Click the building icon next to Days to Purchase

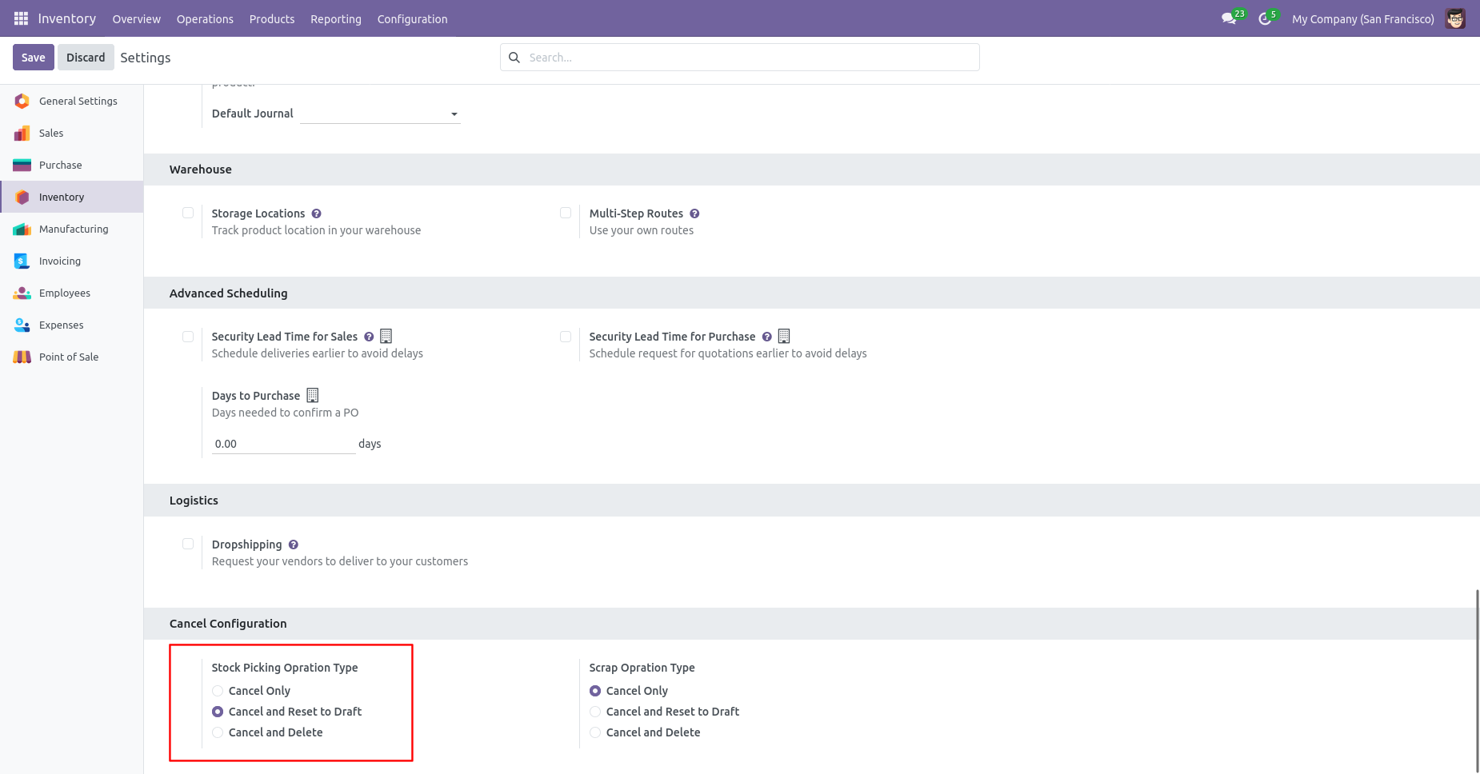pyautogui.click(x=313, y=395)
